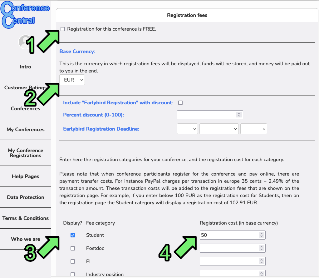Screen dimensions: 319x278
Task: Click the PI cost stepper arrows
Action: (x=262, y=261)
